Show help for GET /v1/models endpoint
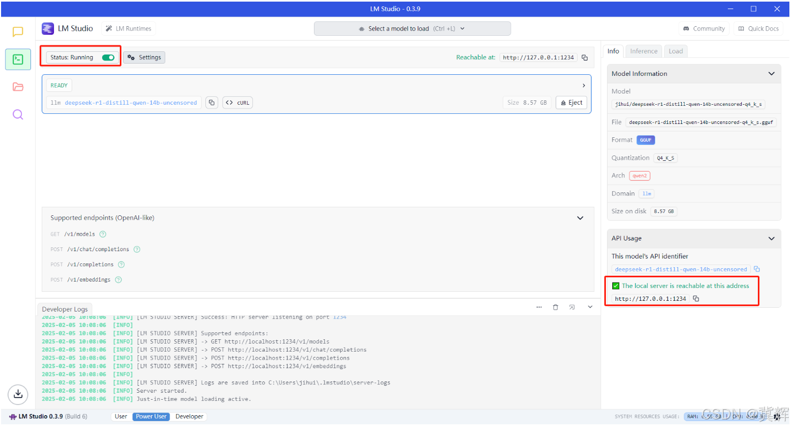This screenshot has width=791, height=428. tap(103, 234)
